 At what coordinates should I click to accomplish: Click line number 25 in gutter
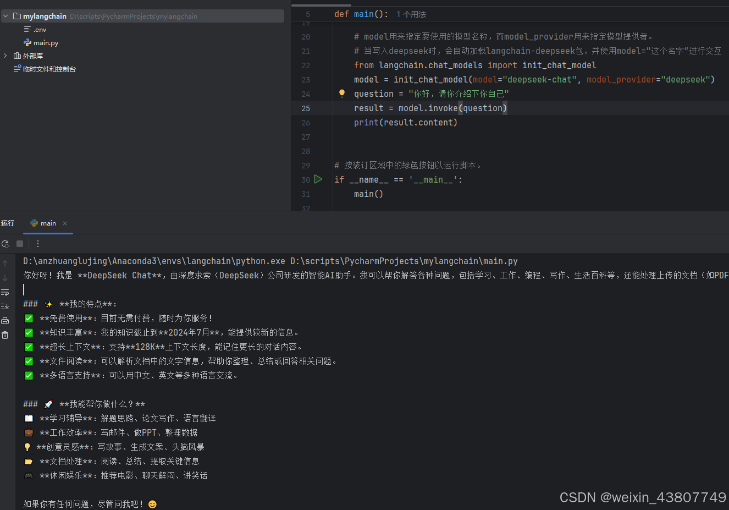pyautogui.click(x=306, y=108)
